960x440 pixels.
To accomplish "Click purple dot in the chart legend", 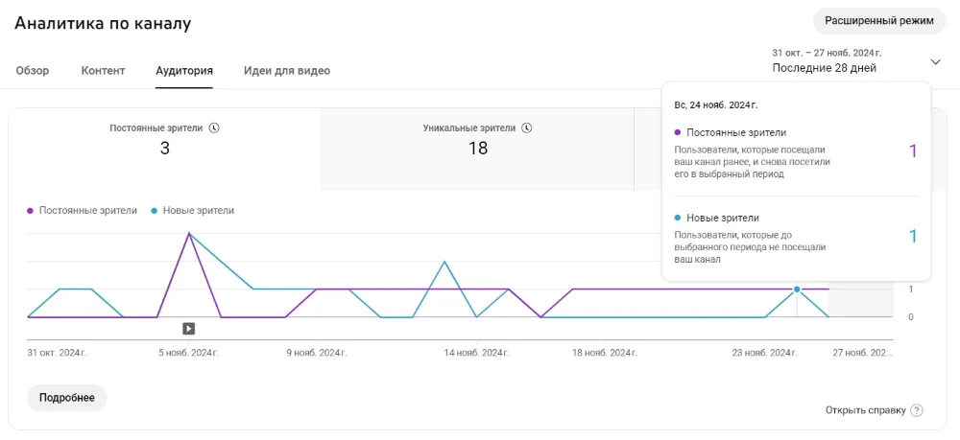I will pos(31,210).
